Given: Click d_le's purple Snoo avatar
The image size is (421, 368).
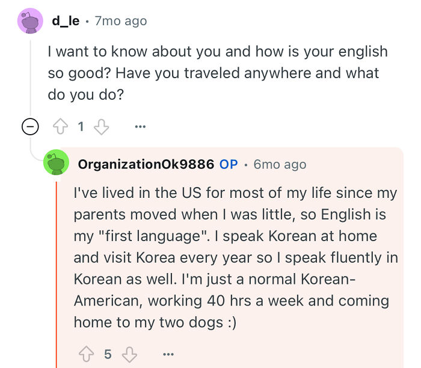Looking at the screenshot, I should [30, 21].
